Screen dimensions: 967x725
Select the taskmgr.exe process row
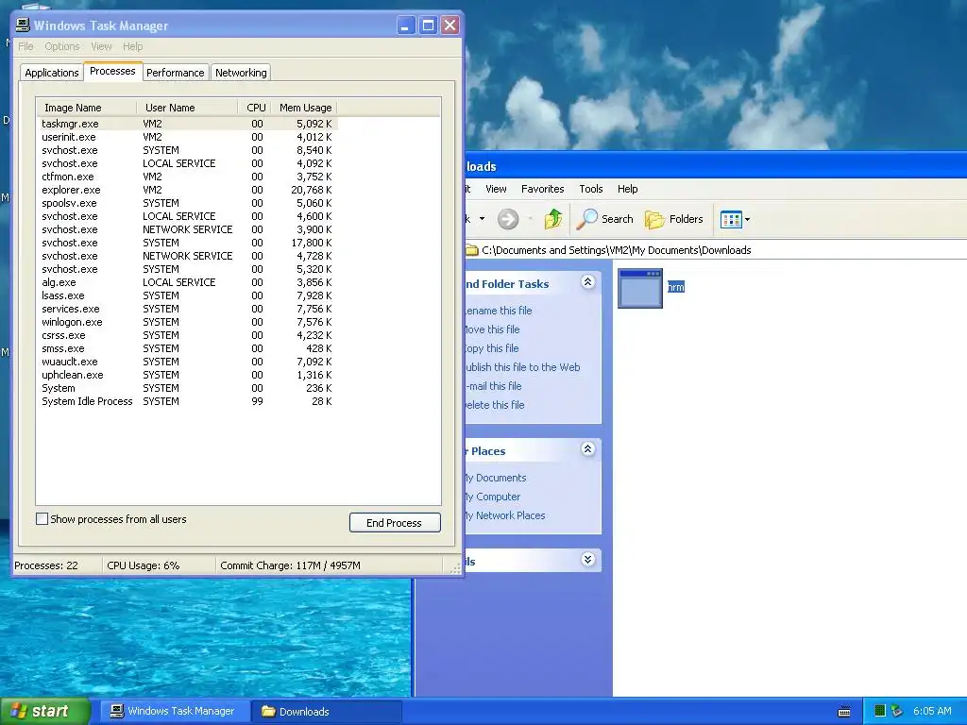(x=187, y=124)
